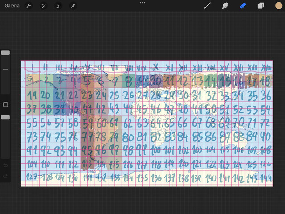Select the Smudge finger tool
The height and width of the screenshot is (214, 285).
coord(225,6)
